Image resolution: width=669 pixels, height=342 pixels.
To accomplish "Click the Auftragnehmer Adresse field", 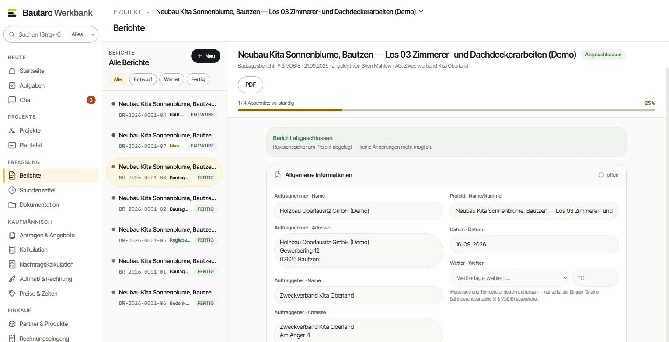I will (359, 251).
